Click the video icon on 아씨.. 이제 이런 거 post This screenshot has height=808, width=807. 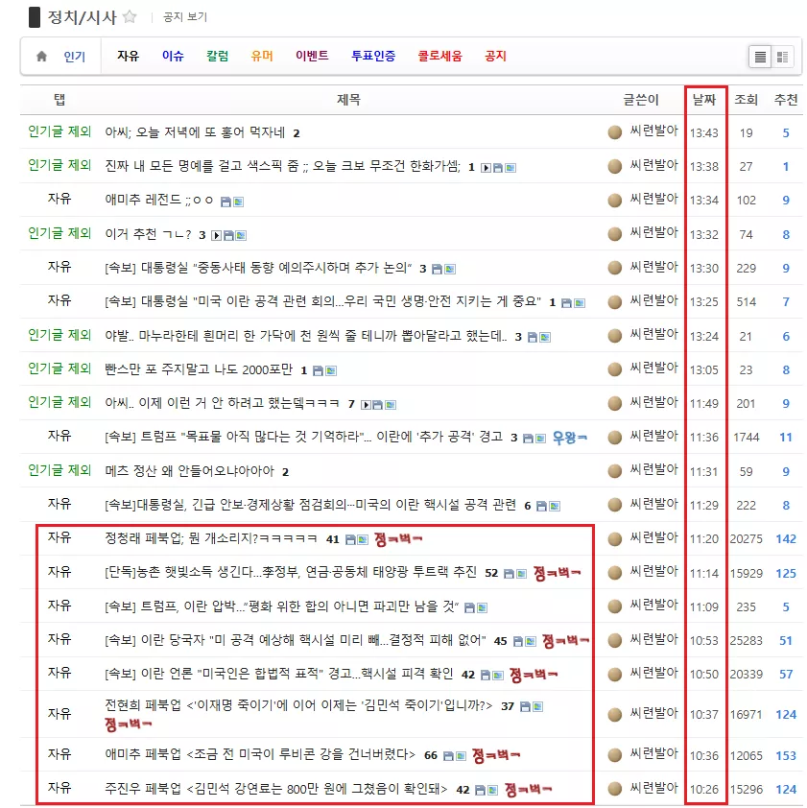click(x=366, y=405)
